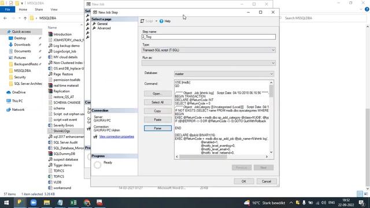Image resolution: width=370 pixels, height=208 pixels.
Task: Click Command horizontal scroll right arrow
Action: pyautogui.click(x=267, y=157)
